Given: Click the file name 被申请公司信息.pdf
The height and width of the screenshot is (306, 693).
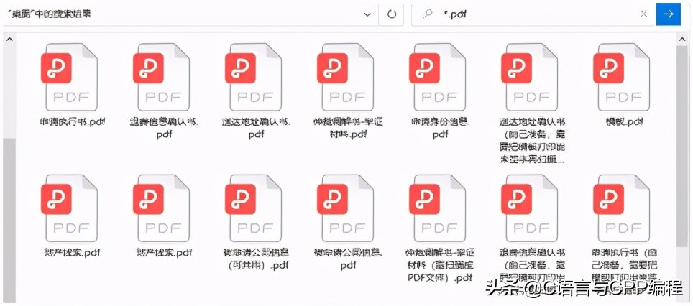Looking at the screenshot, I should tap(348, 259).
